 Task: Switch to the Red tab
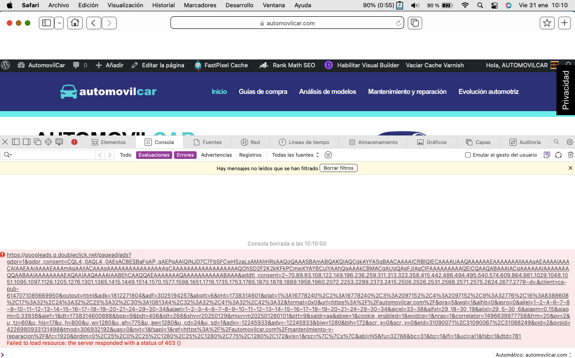tap(250, 142)
